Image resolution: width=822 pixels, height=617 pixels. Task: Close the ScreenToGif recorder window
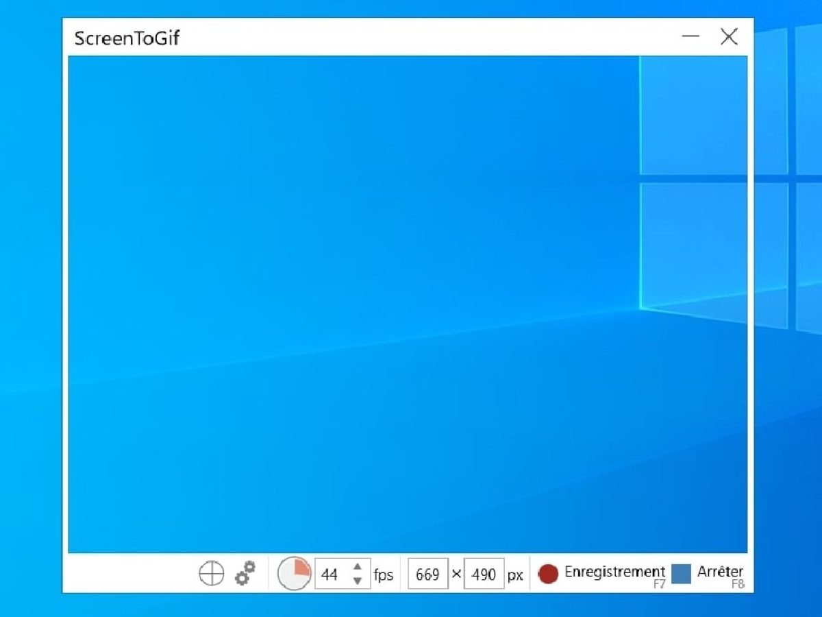point(729,36)
